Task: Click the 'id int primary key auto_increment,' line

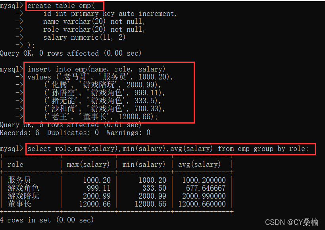Action: click(x=110, y=14)
